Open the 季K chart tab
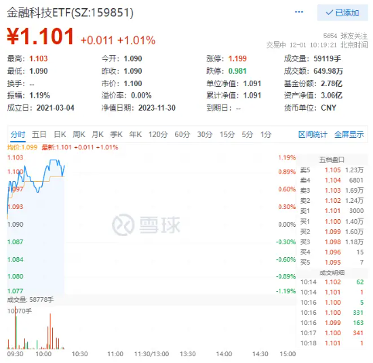 (x=117, y=134)
